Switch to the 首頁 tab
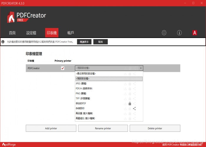The width and height of the screenshot is (206, 147). click(12, 33)
